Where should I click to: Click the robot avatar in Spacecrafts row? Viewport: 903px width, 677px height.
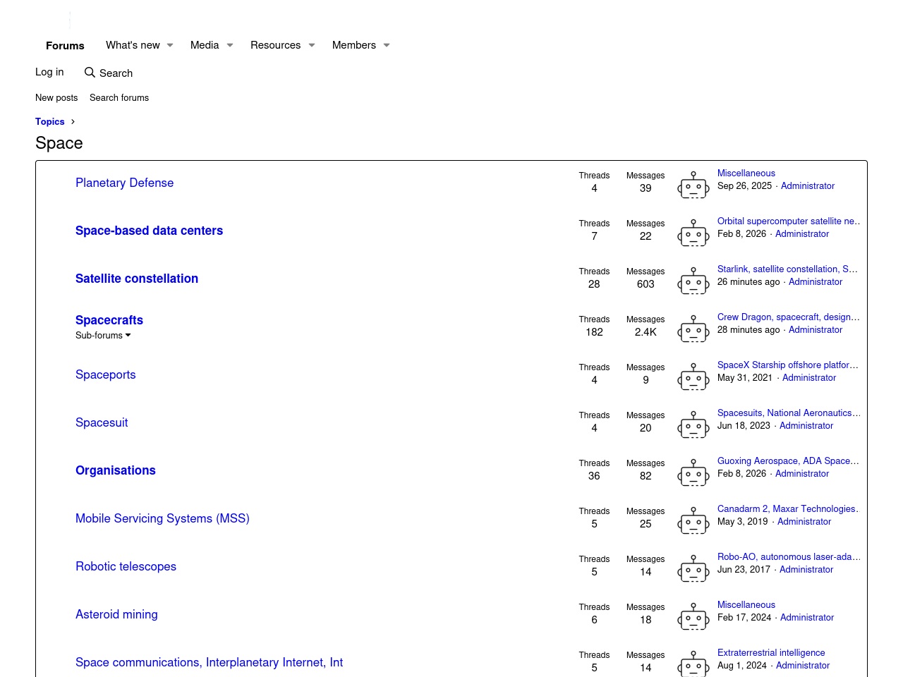click(693, 329)
